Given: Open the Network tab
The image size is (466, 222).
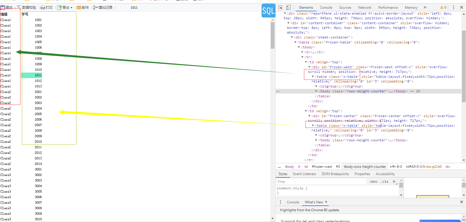Looking at the screenshot, I should [x=365, y=8].
